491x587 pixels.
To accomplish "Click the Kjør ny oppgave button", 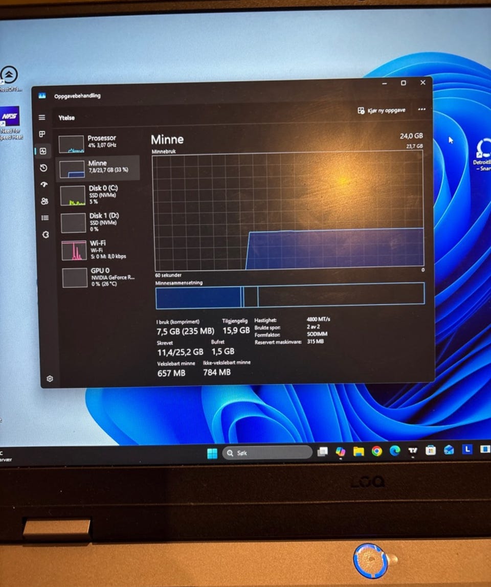I will coord(381,110).
